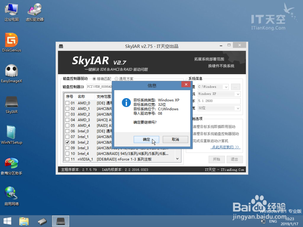This screenshot has width=303, height=227.
Task: Close the SkyIAR main window
Action: [240, 45]
